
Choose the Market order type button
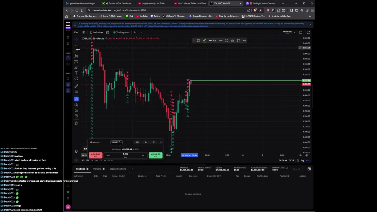point(116,142)
